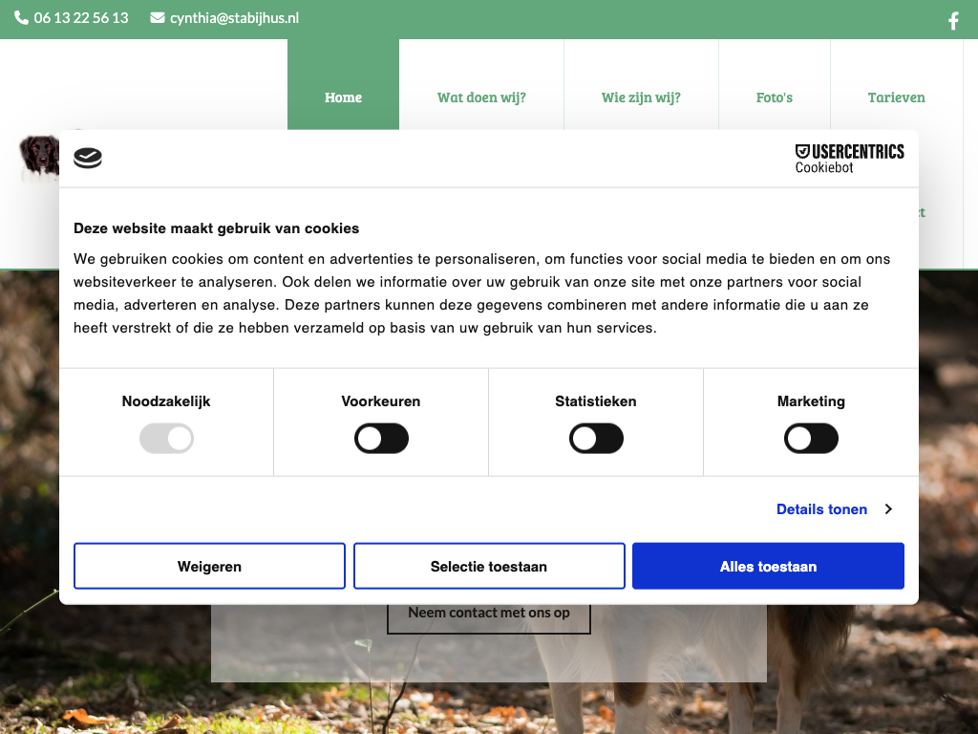Click the Cookiebot oval logo icon
Screen dimensions: 978x734
coord(88,159)
